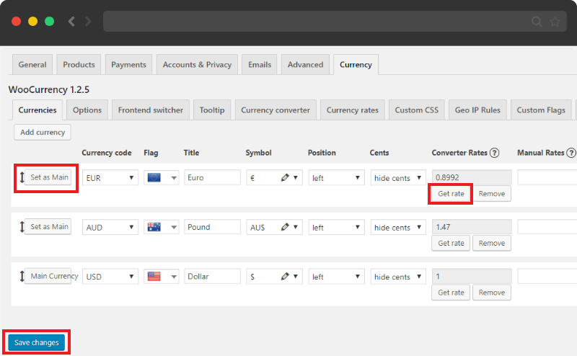Set AUD as Main currency
This screenshot has width=577, height=356.
coord(48,226)
